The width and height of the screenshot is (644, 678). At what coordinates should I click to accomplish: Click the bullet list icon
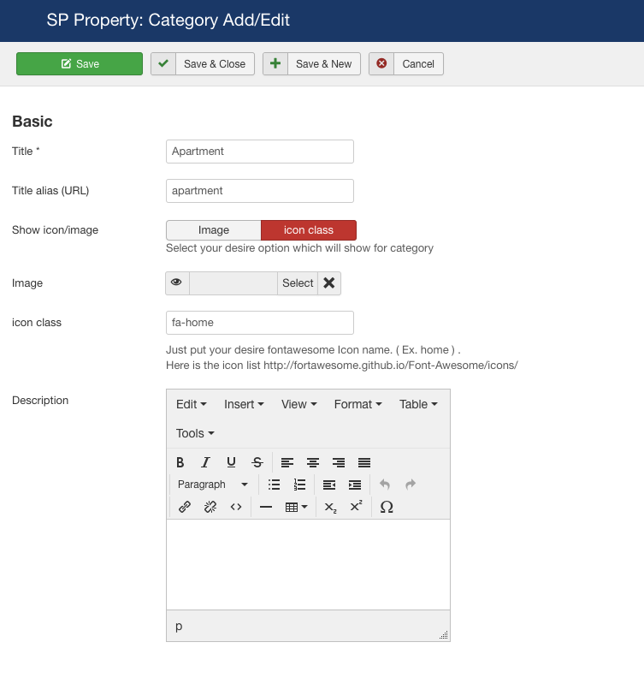(274, 485)
